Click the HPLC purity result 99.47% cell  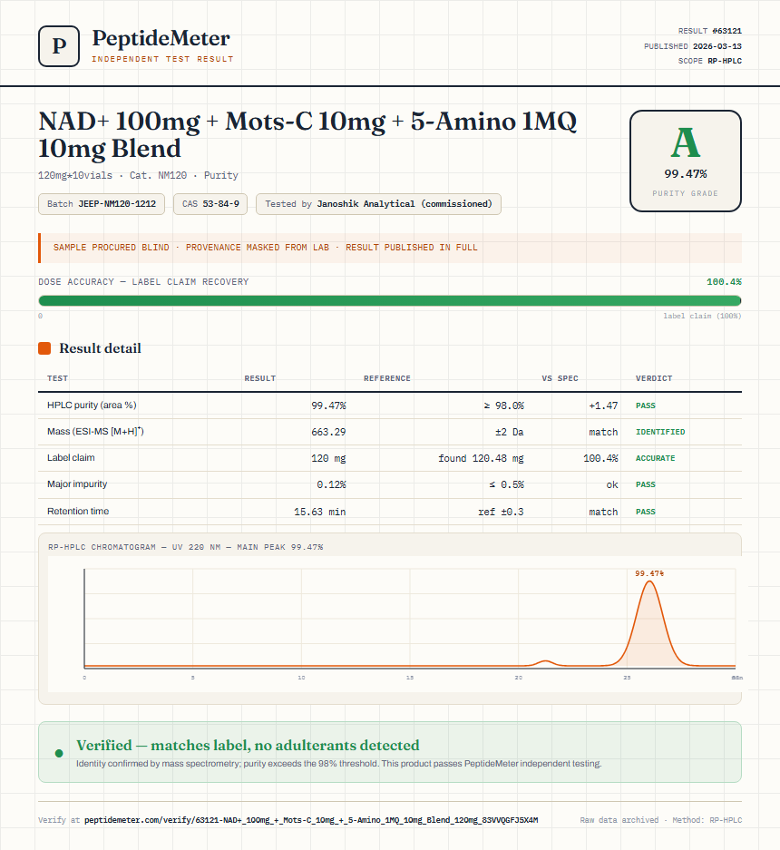coord(328,405)
